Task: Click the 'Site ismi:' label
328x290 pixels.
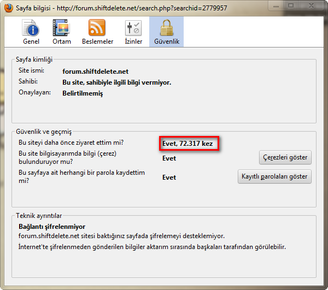Action: (x=31, y=70)
